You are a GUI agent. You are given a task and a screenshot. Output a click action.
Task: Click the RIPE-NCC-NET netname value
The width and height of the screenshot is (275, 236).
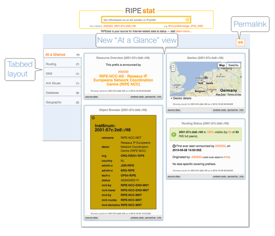[131, 138]
